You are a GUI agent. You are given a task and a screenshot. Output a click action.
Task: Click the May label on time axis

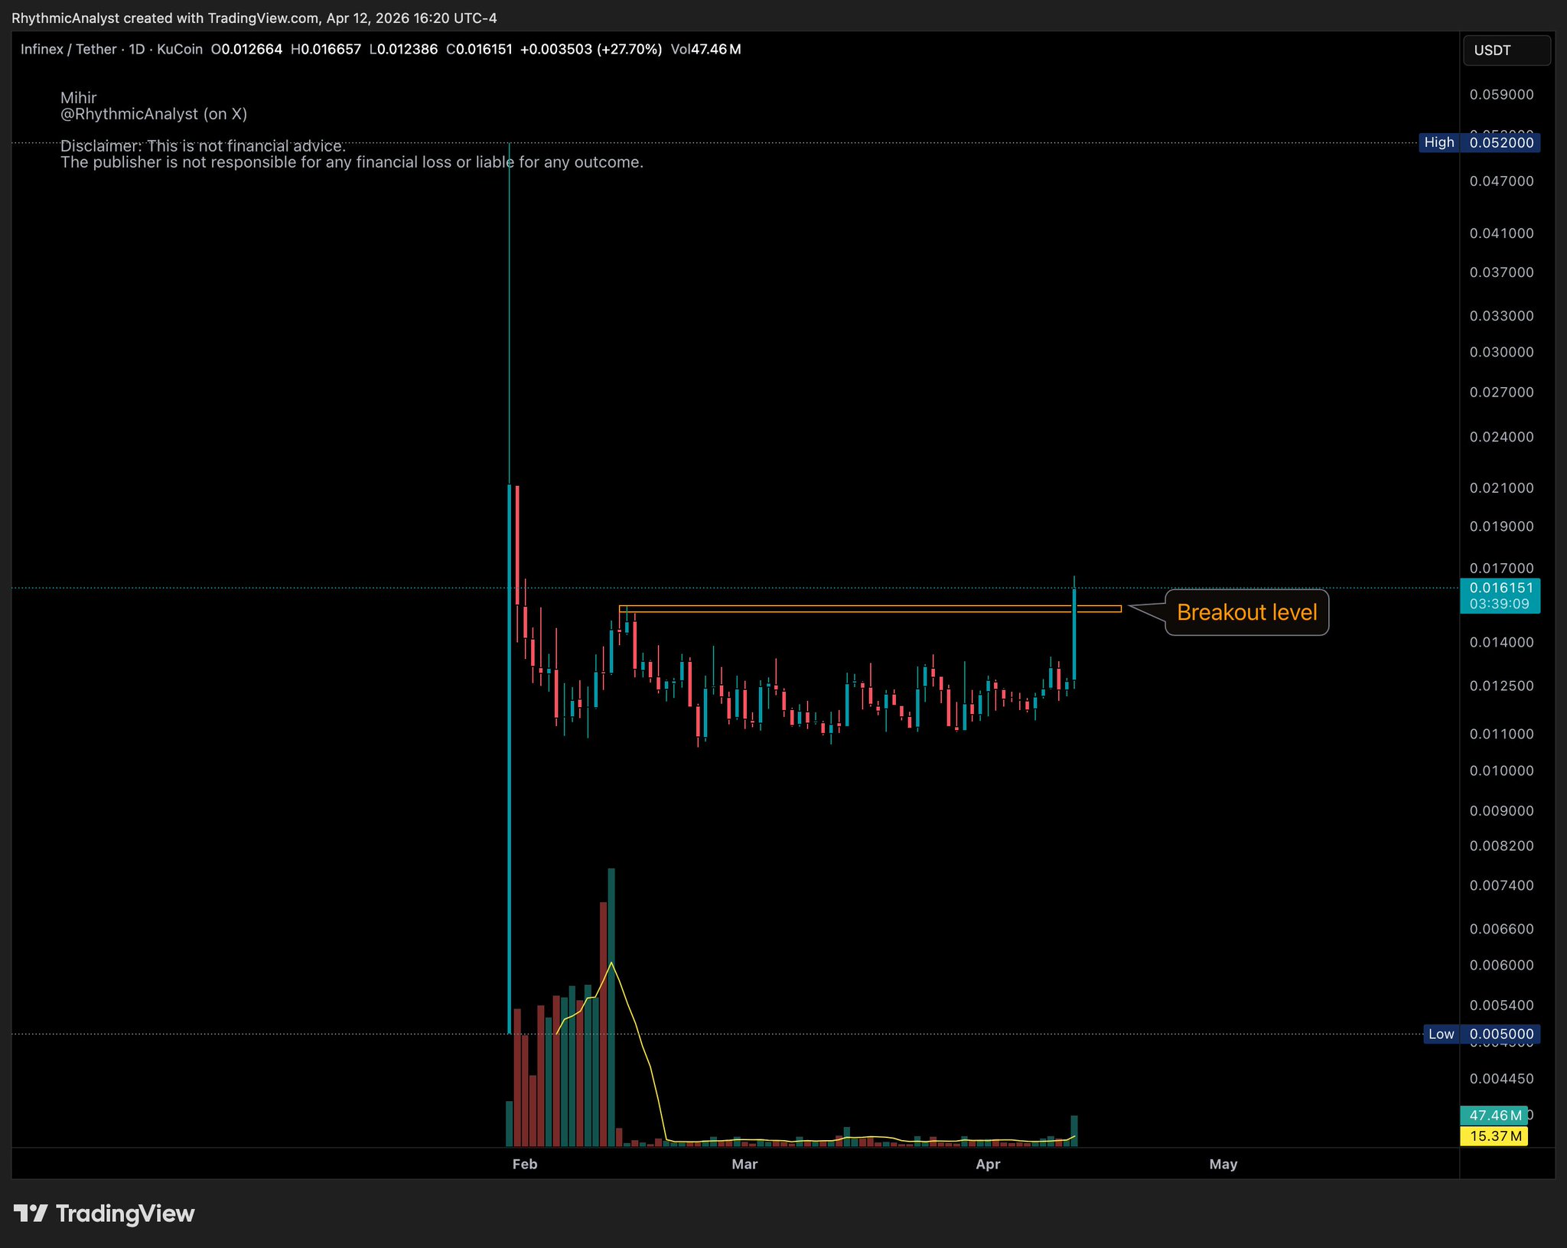point(1223,1164)
